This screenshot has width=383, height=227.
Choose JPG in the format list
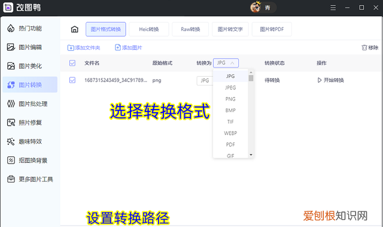tap(230, 76)
